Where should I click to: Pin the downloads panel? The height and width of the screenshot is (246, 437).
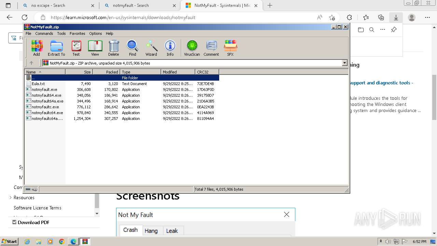tap(394, 30)
